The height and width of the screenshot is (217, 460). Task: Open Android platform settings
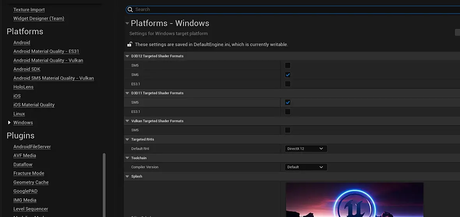point(22,42)
